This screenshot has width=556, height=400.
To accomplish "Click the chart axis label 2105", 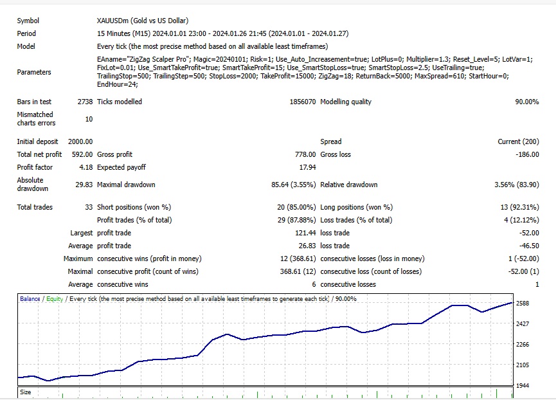I will tap(523, 365).
